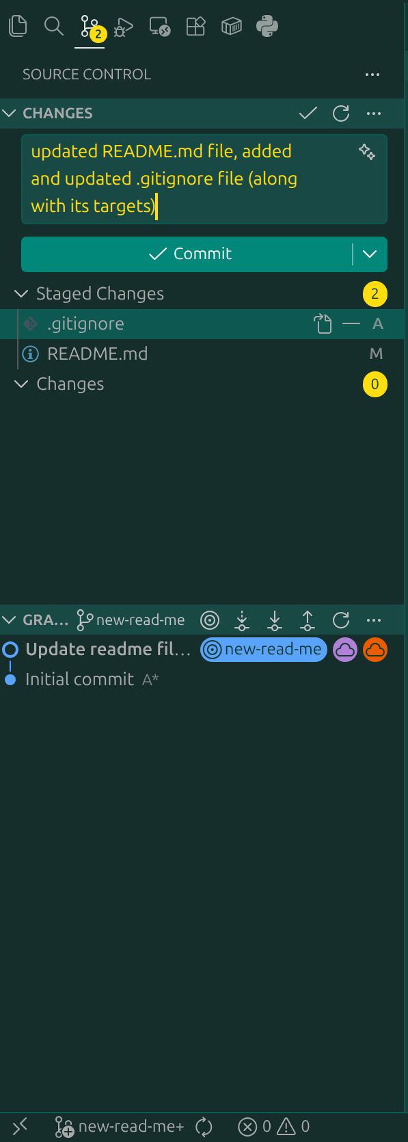The width and height of the screenshot is (408, 1142).
Task: Open the Explorer view in the activity bar
Action: pyautogui.click(x=18, y=26)
